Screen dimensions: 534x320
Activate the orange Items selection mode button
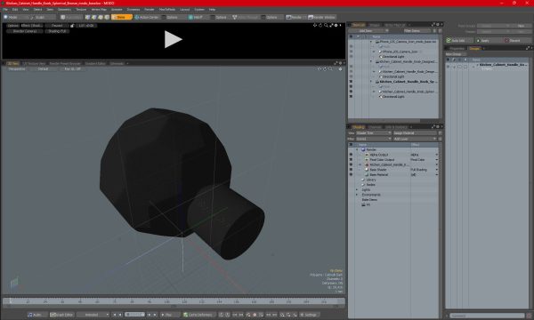122,17
